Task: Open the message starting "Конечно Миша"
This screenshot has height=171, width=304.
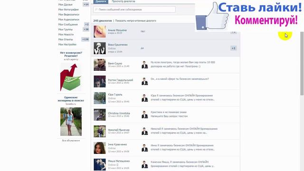Action: 182,164
